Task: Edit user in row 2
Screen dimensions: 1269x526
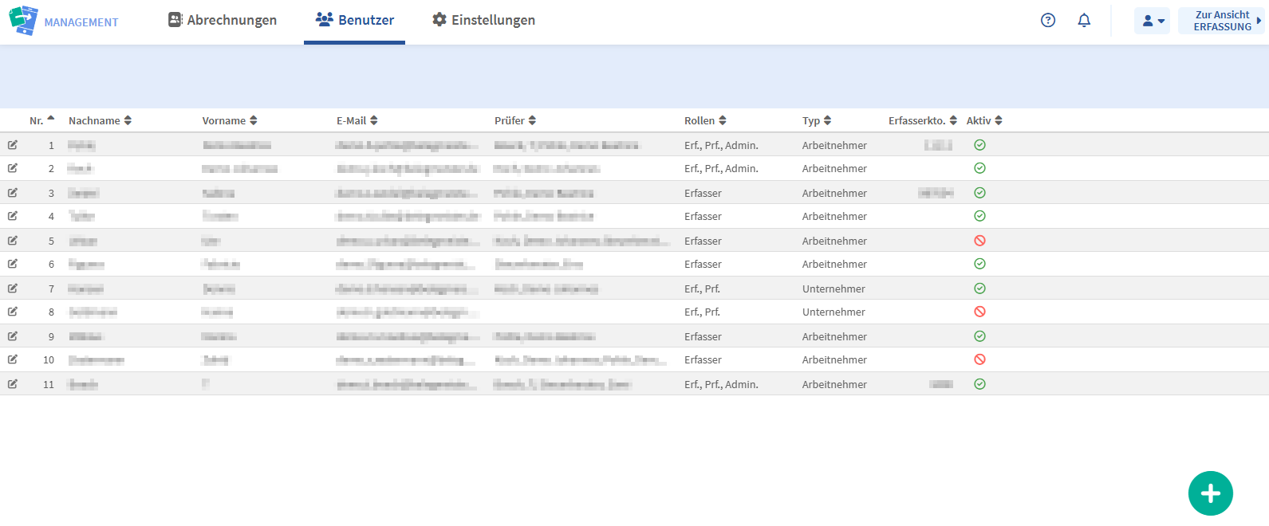Action: 13,168
